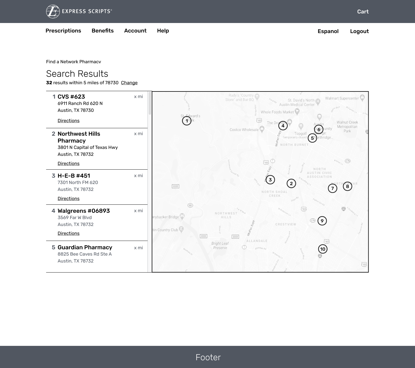Open the Prescriptions menu

point(63,31)
